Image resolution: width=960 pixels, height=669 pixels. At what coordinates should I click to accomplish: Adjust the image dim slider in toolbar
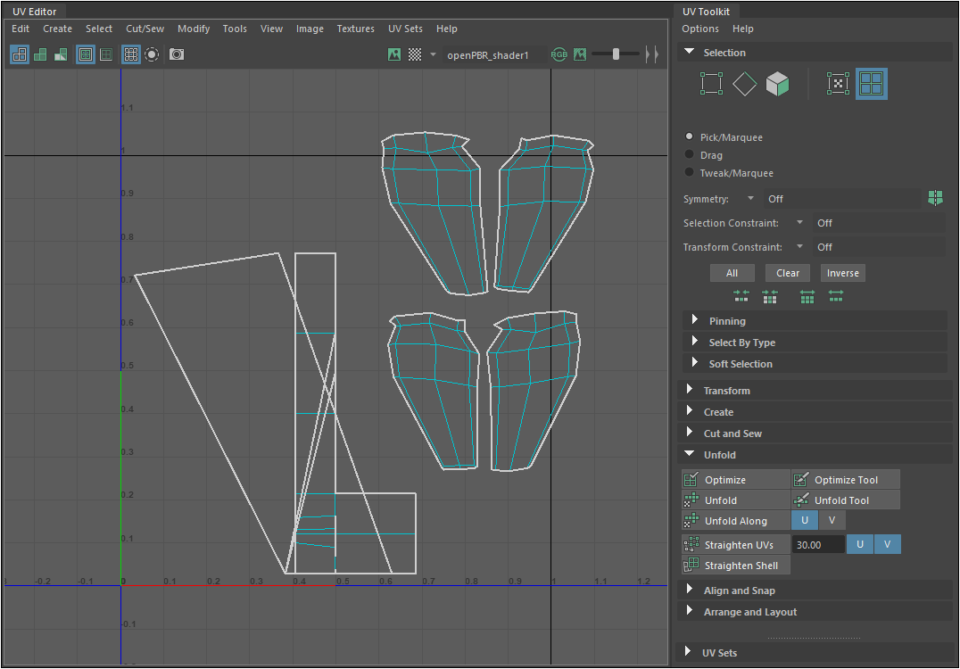pyautogui.click(x=616, y=54)
